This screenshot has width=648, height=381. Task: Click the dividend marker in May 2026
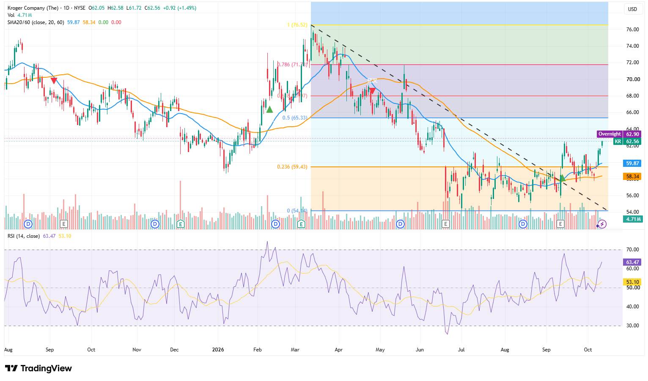coord(401,224)
